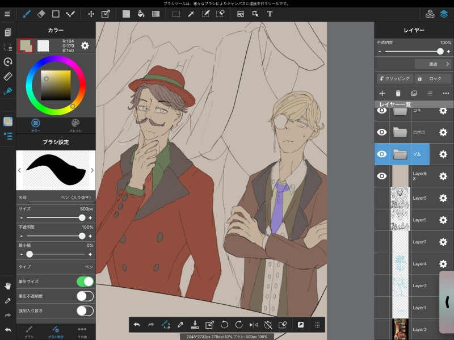Select the Gradient tool
The width and height of the screenshot is (454, 340).
tap(155, 14)
